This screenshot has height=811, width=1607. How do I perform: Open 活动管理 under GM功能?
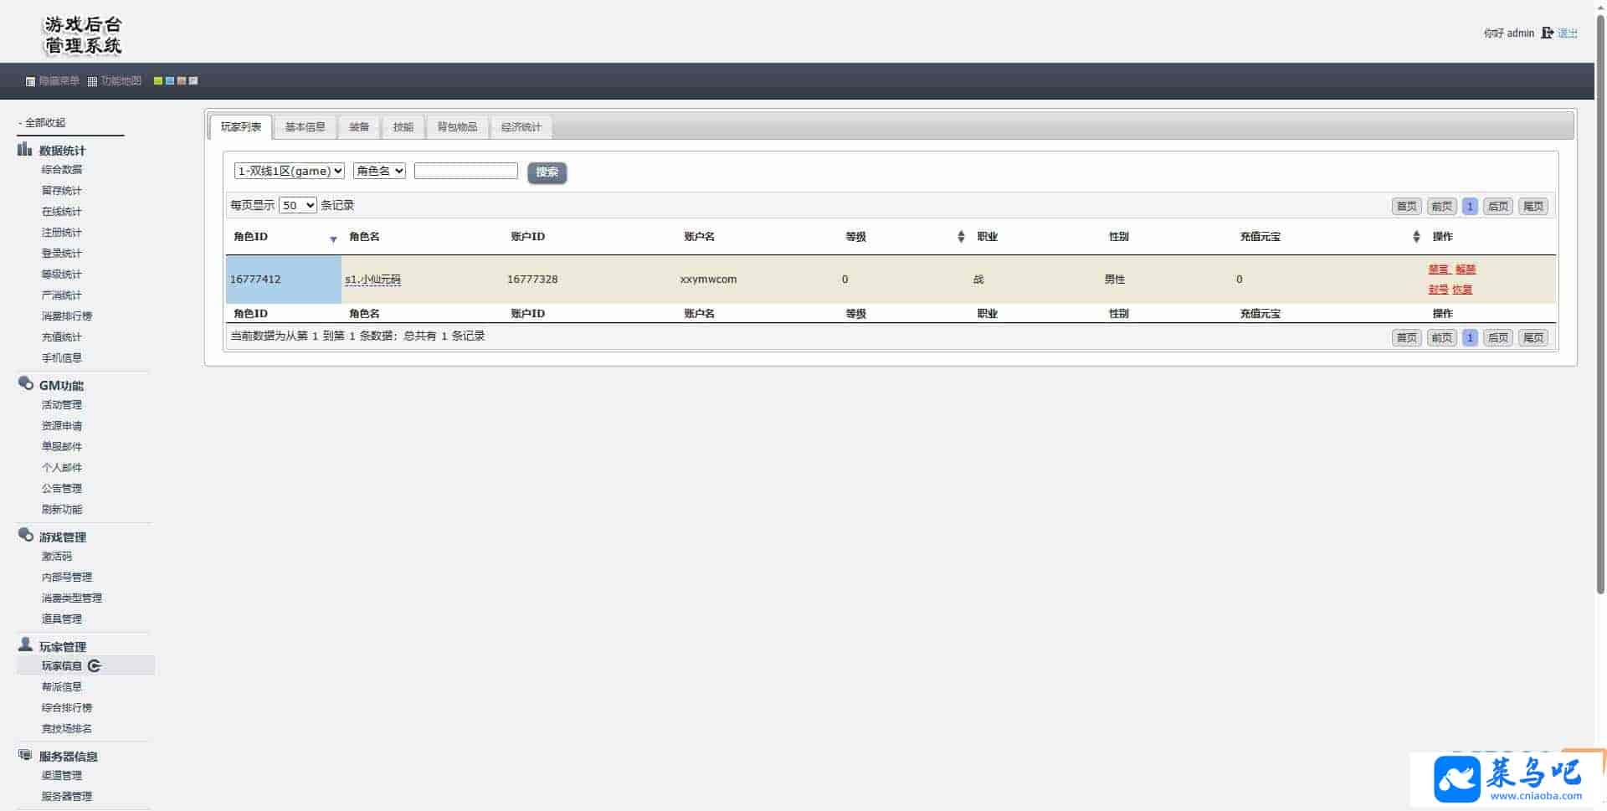pyautogui.click(x=62, y=405)
